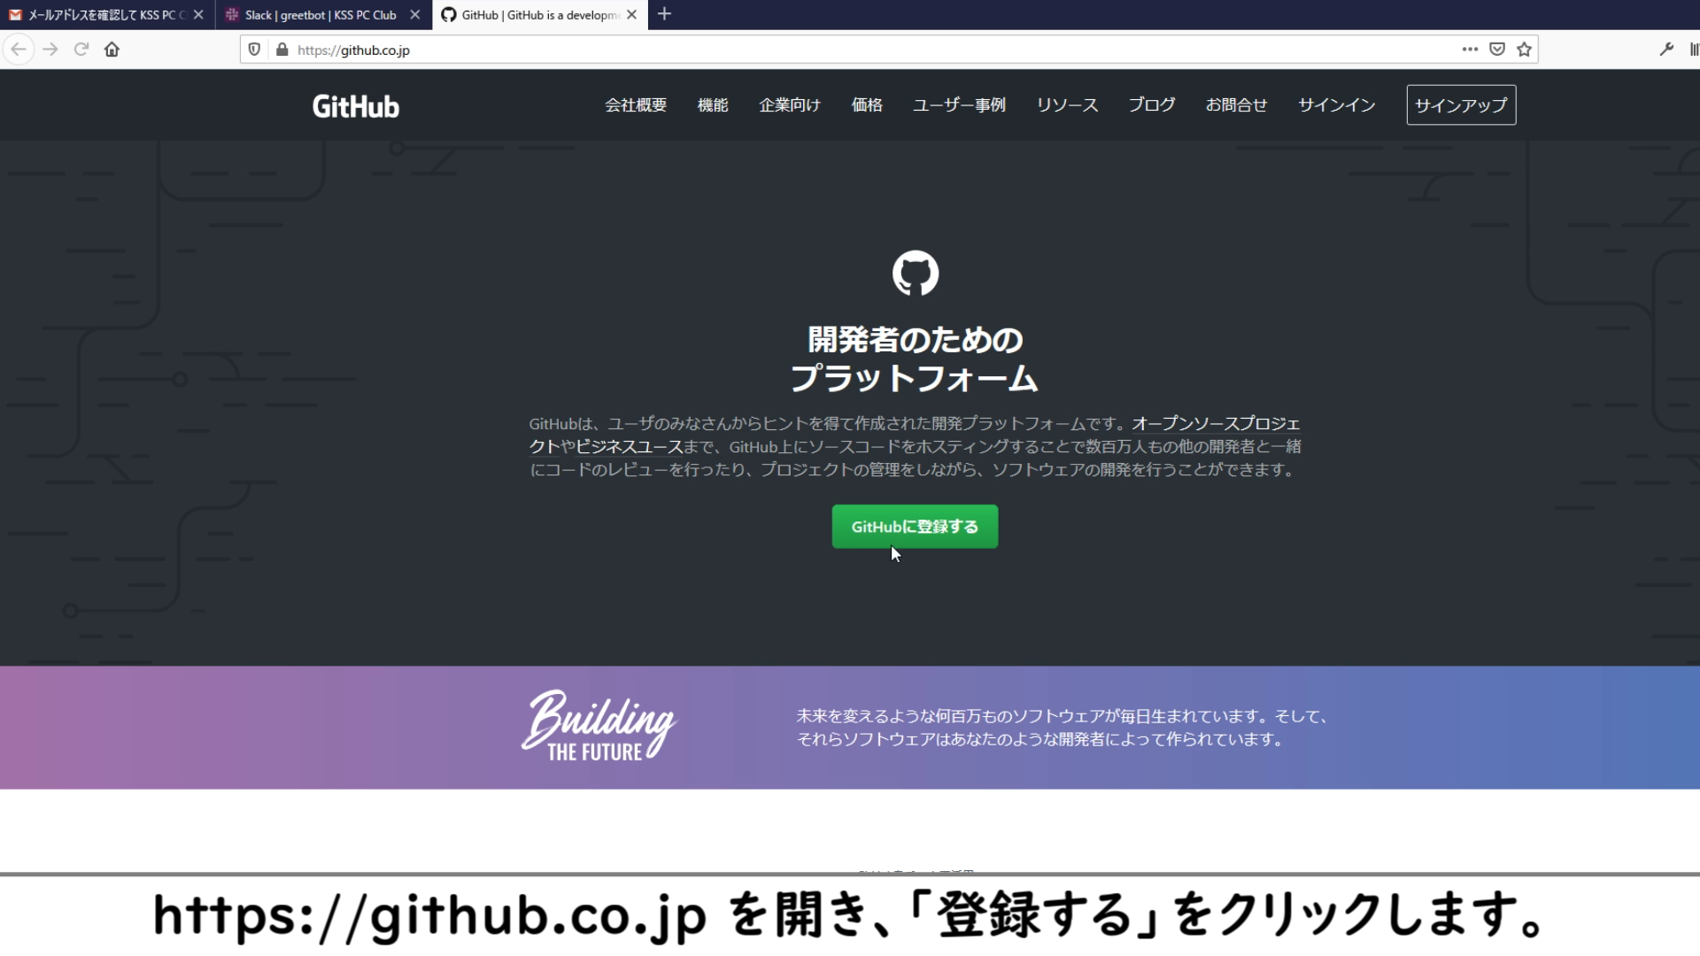This screenshot has height=956, width=1700.
Task: Open the page actions ellipsis menu
Action: tap(1470, 50)
